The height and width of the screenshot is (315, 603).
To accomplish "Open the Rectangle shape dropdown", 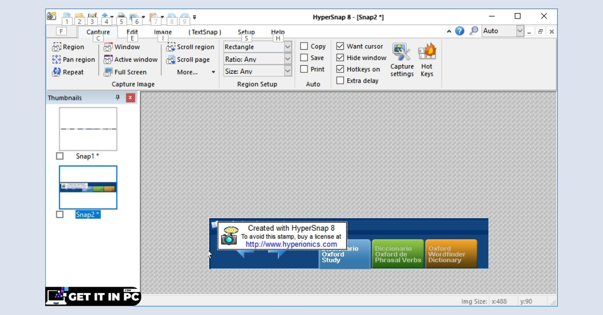I will (x=288, y=47).
